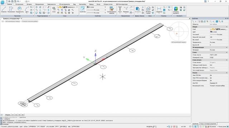Toggle ОРТО ortho mode

[57, 127]
